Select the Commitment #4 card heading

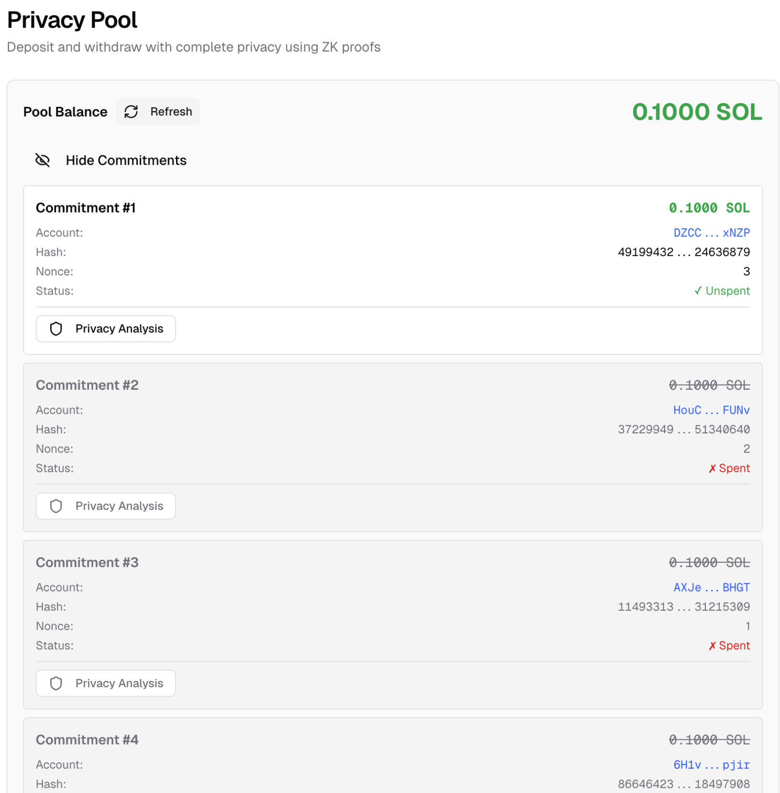click(x=87, y=739)
